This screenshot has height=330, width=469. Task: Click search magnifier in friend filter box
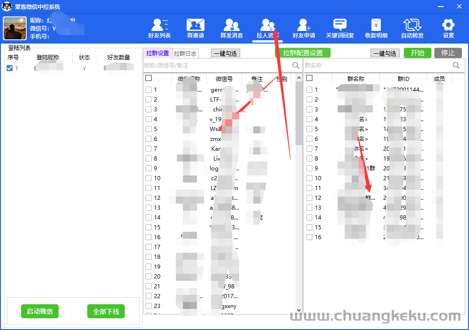[295, 66]
